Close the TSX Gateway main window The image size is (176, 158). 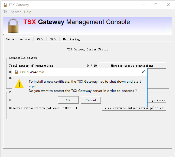168,5
